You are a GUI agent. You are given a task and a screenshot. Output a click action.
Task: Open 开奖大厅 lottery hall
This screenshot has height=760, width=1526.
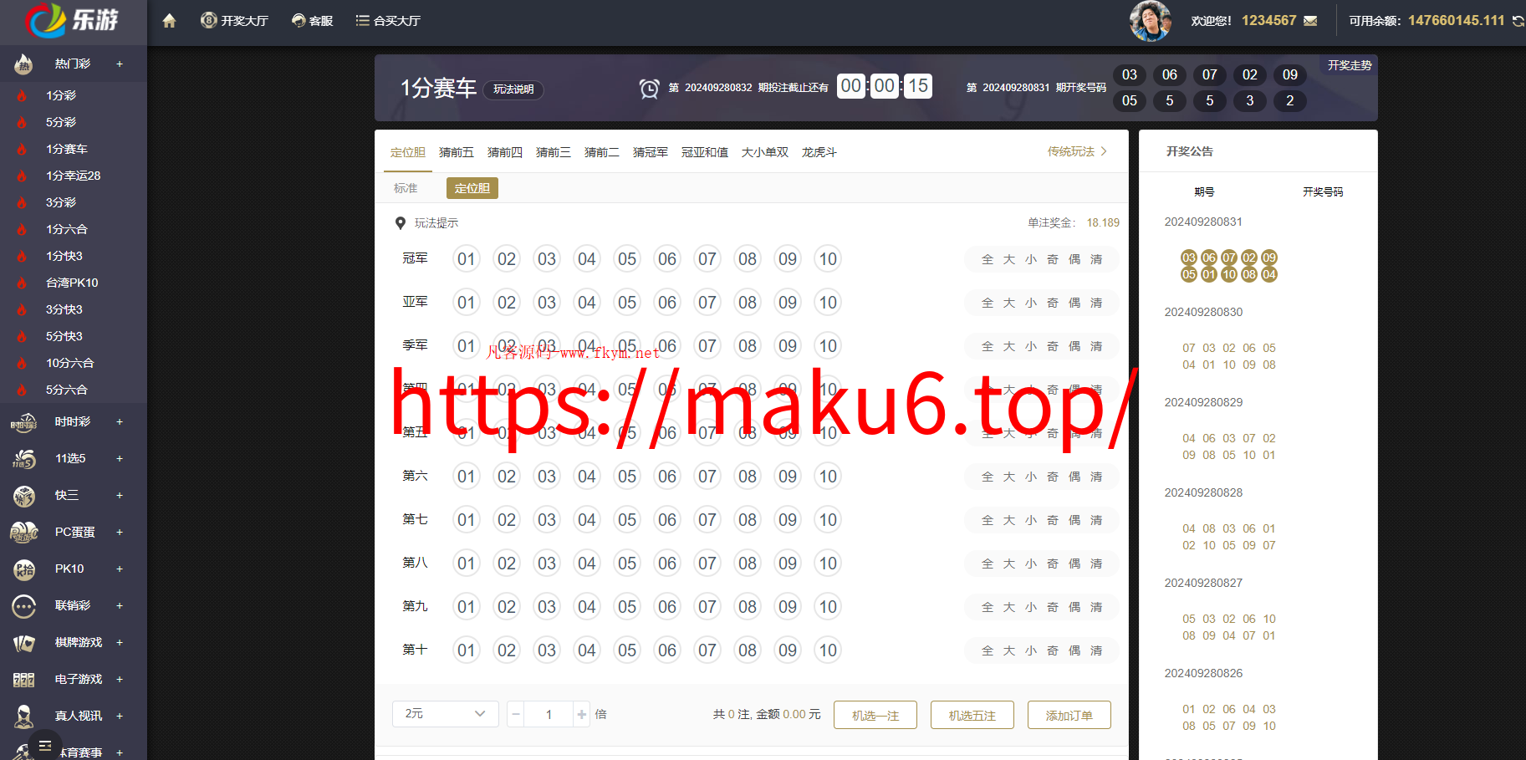(x=234, y=21)
